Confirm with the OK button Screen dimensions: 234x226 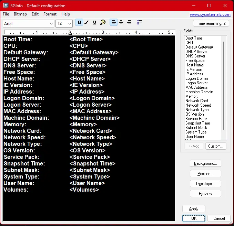[x=194, y=218]
